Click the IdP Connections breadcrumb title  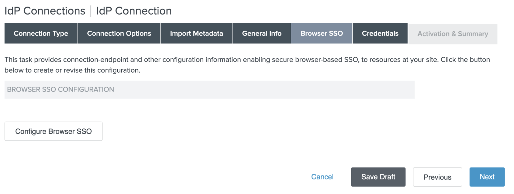coord(45,11)
